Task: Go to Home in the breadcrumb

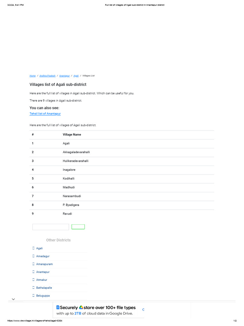Action: click(32, 76)
